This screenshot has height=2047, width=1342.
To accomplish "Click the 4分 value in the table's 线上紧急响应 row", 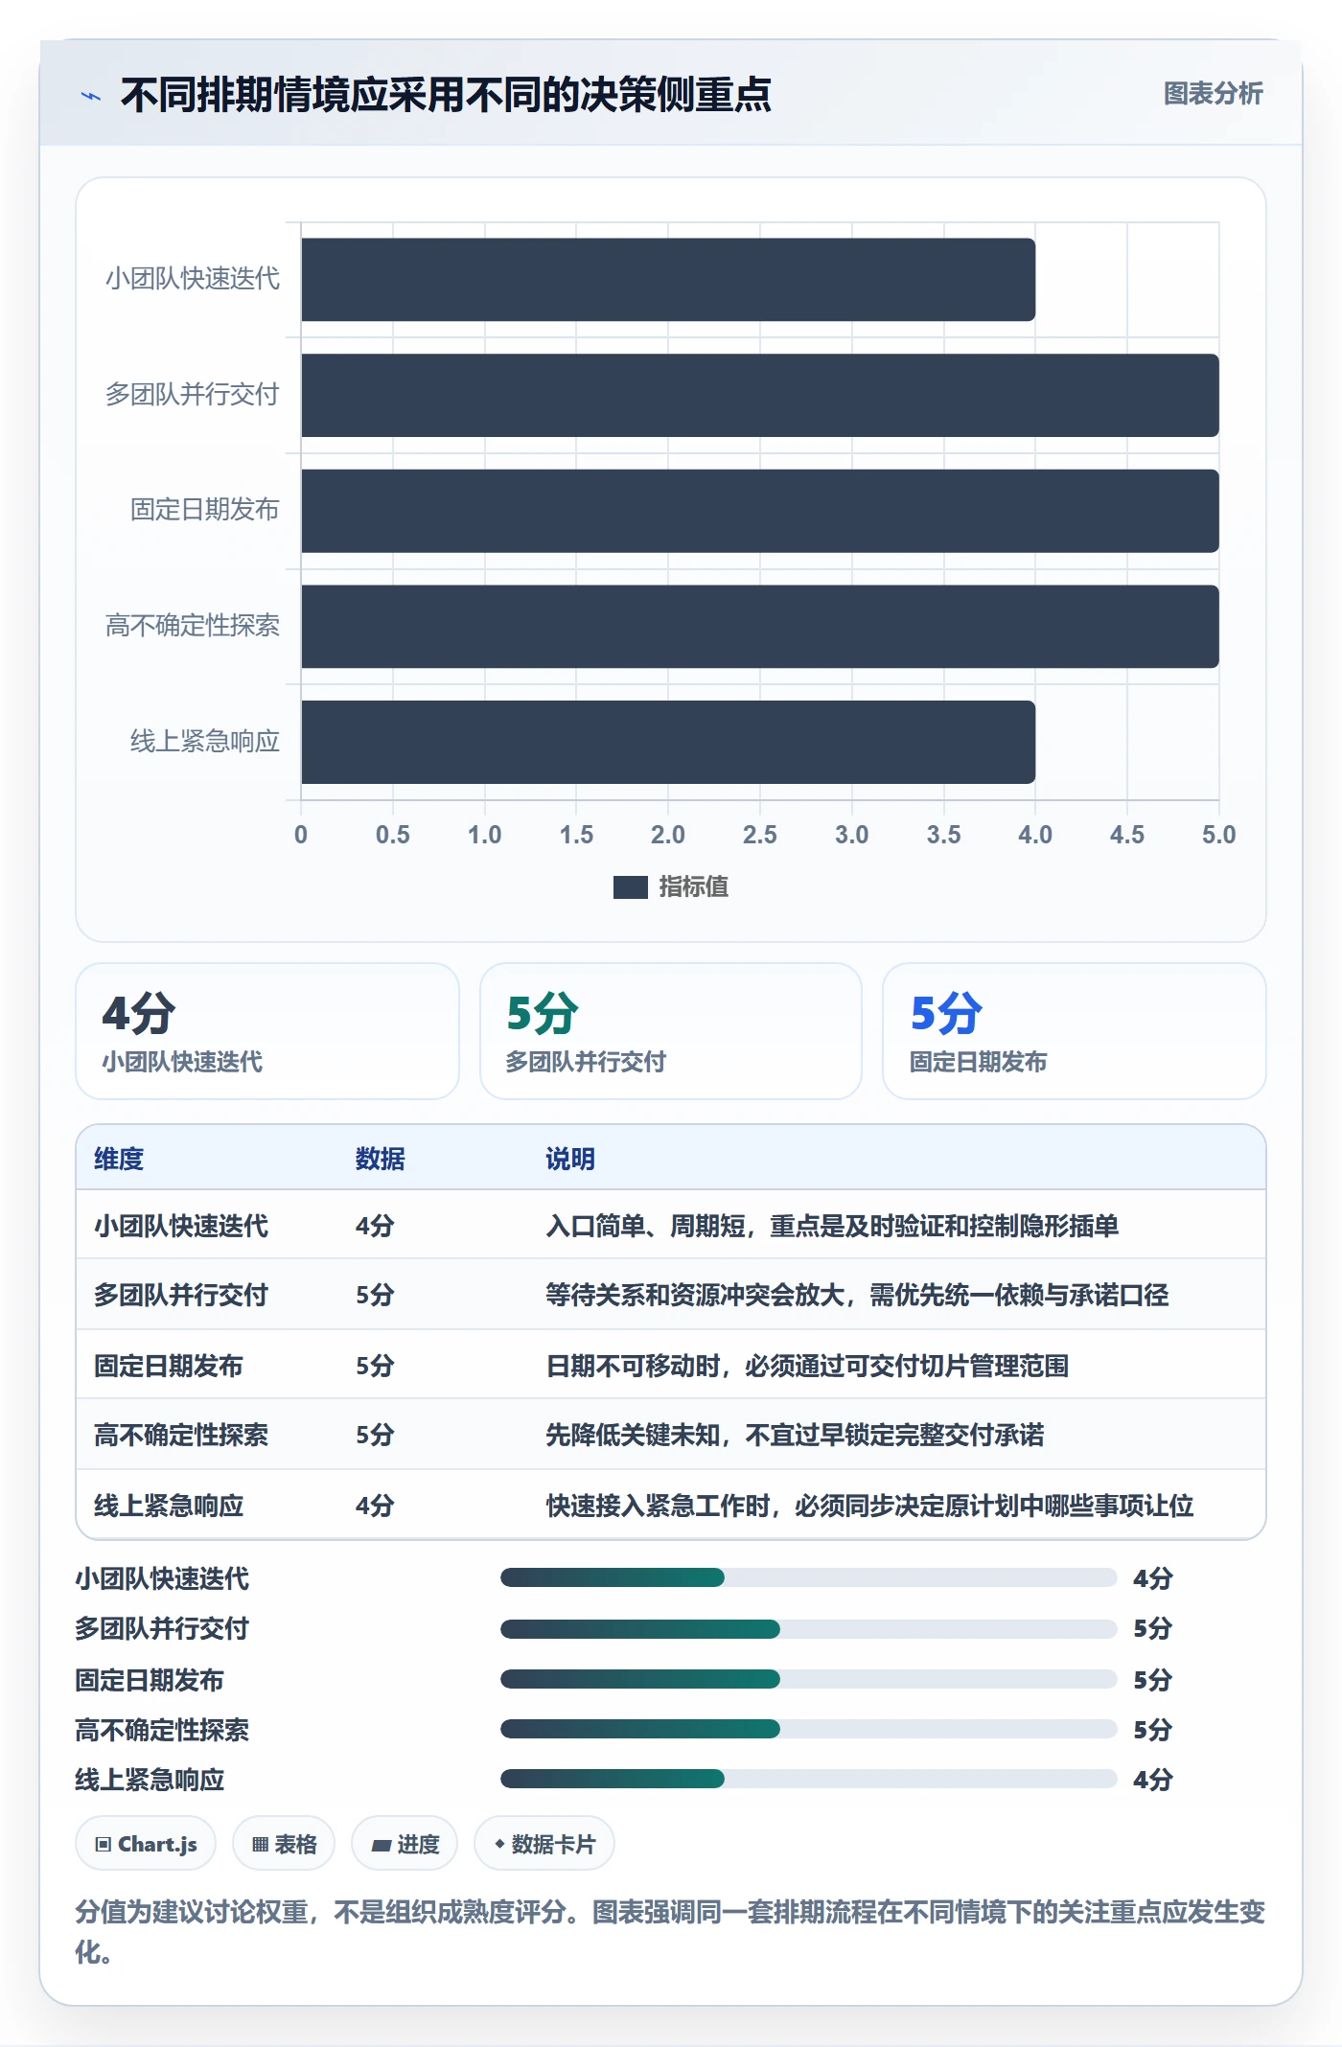I will coord(375,1506).
